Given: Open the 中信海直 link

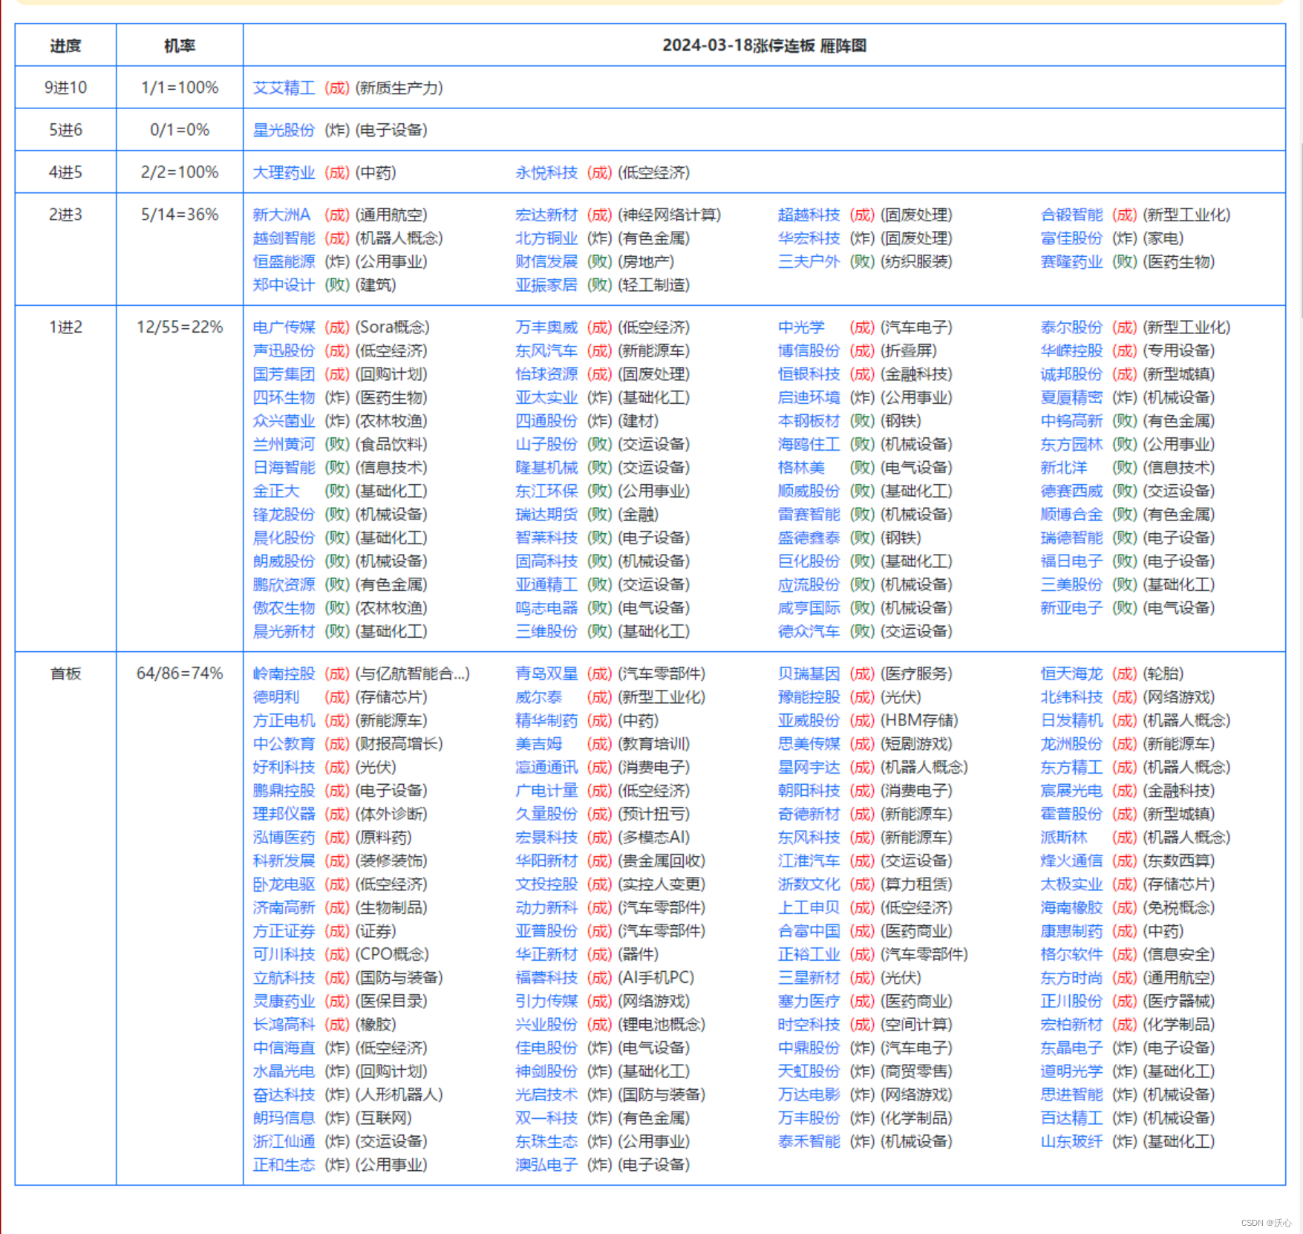Looking at the screenshot, I should [x=284, y=1048].
